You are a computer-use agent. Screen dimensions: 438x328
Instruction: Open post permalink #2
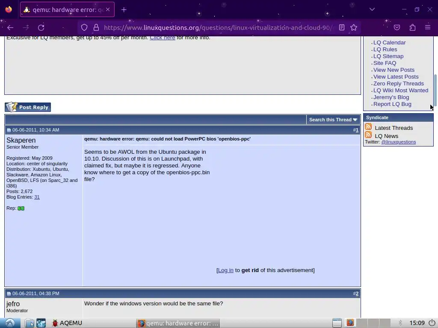(x=357, y=293)
